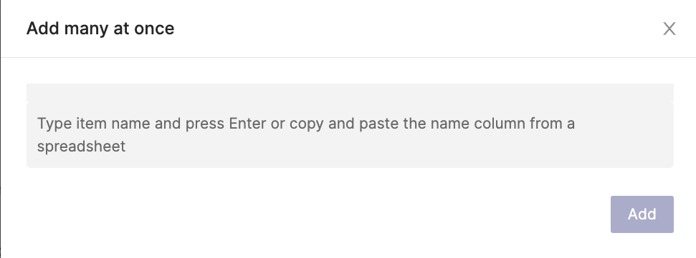Image resolution: width=696 pixels, height=258 pixels.
Task: Exit the bulk add popup via X
Action: (669, 29)
